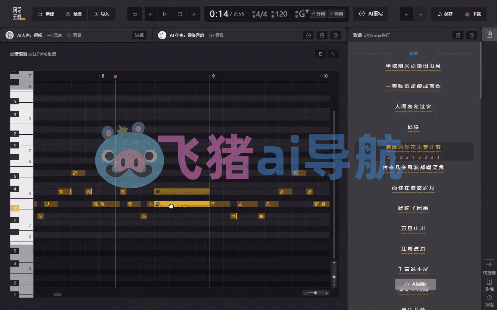Select the note labeled 记
This screenshot has width=497, height=310.
click(78, 173)
